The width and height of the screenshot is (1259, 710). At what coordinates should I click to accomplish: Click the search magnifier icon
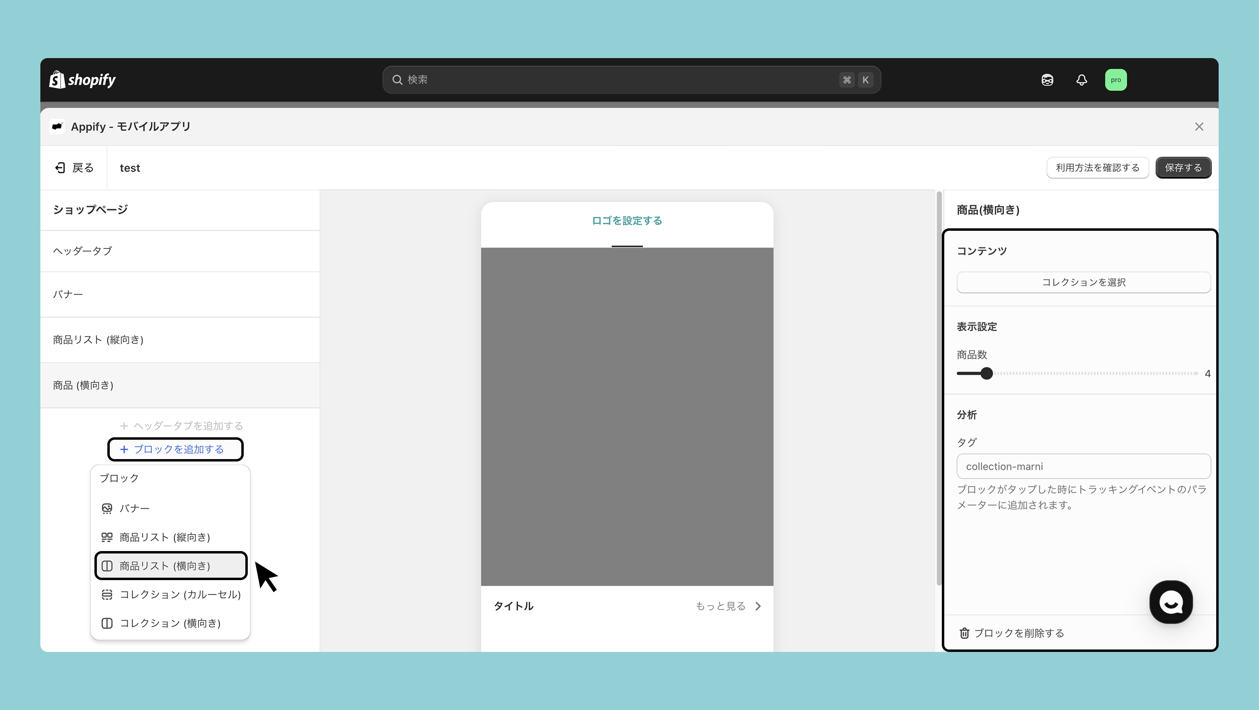tap(397, 79)
